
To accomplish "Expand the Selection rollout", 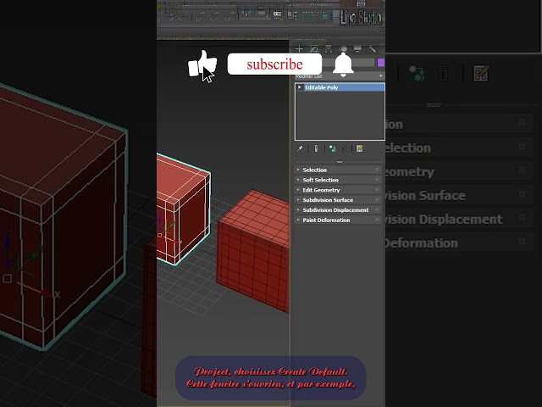I will click(338, 170).
